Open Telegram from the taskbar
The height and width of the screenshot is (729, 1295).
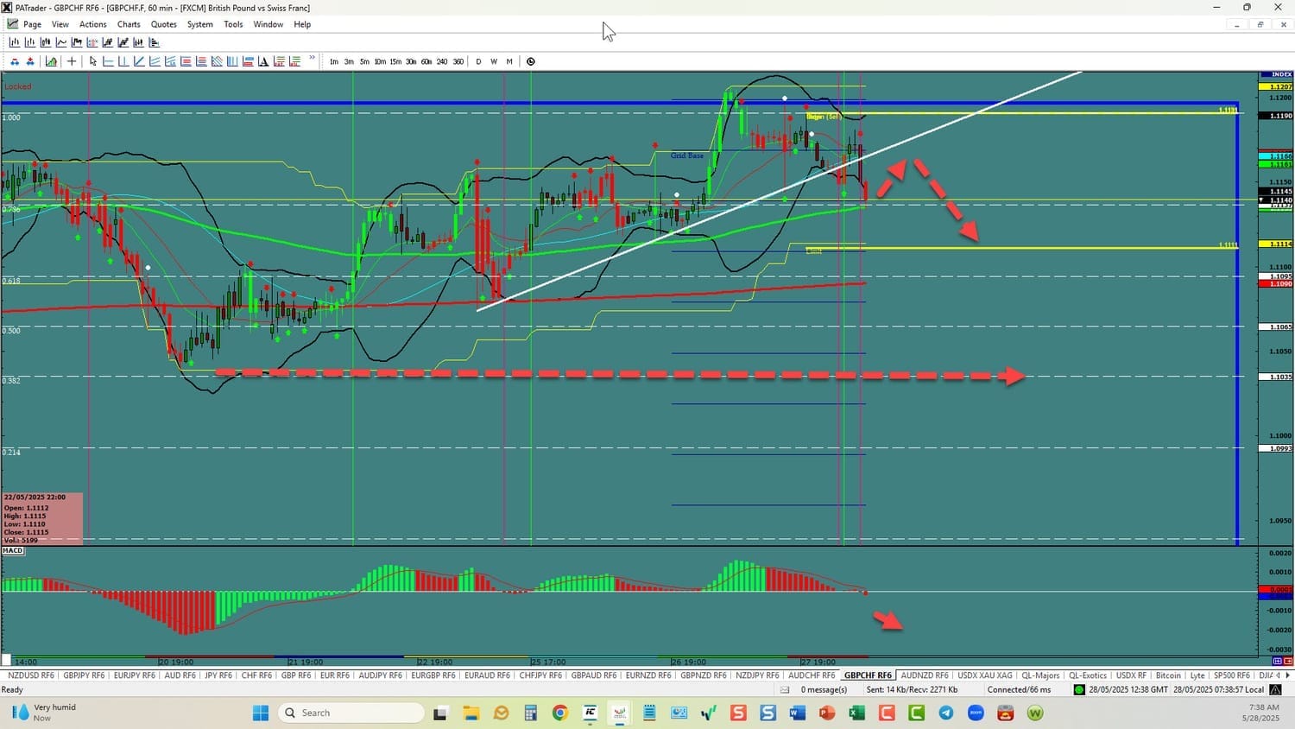[x=946, y=713]
